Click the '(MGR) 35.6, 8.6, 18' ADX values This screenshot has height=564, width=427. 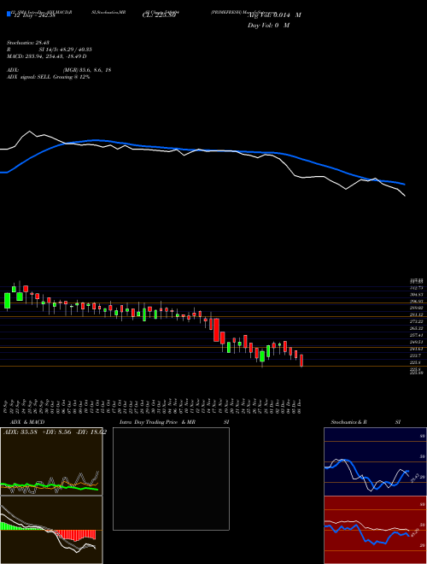(87, 70)
